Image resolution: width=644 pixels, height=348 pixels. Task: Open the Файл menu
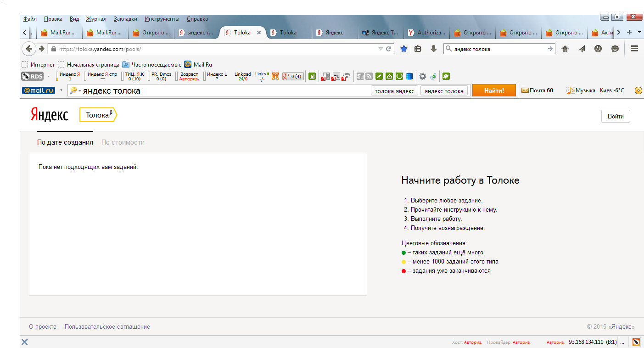click(x=30, y=19)
